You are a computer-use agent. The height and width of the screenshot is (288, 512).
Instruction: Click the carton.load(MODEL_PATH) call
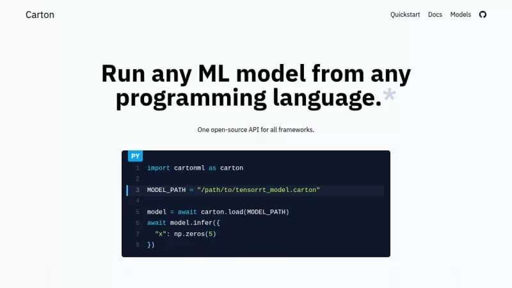click(246, 212)
